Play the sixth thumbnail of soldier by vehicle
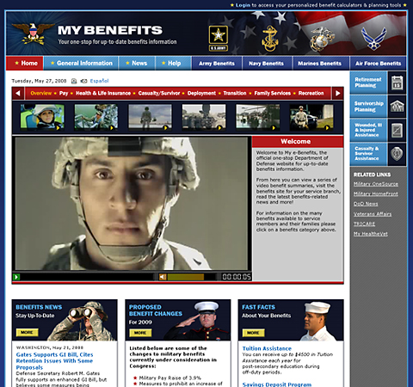Image resolution: width=413 pixels, height=387 pixels. point(311,117)
